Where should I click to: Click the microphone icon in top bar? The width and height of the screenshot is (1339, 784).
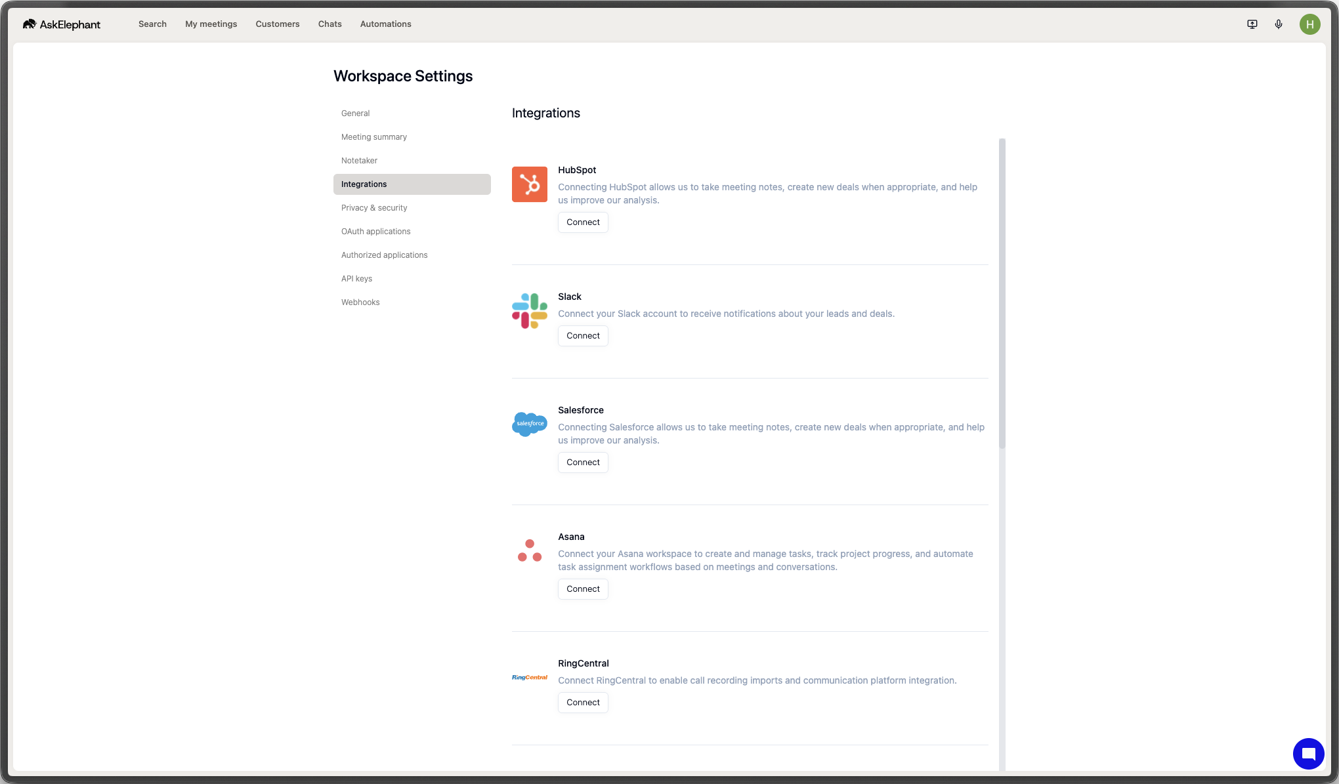pos(1279,24)
